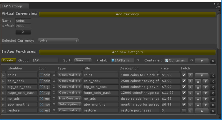Toggle Fetch checkbox for no_ads
This screenshot has height=120, width=222.
click(184, 98)
